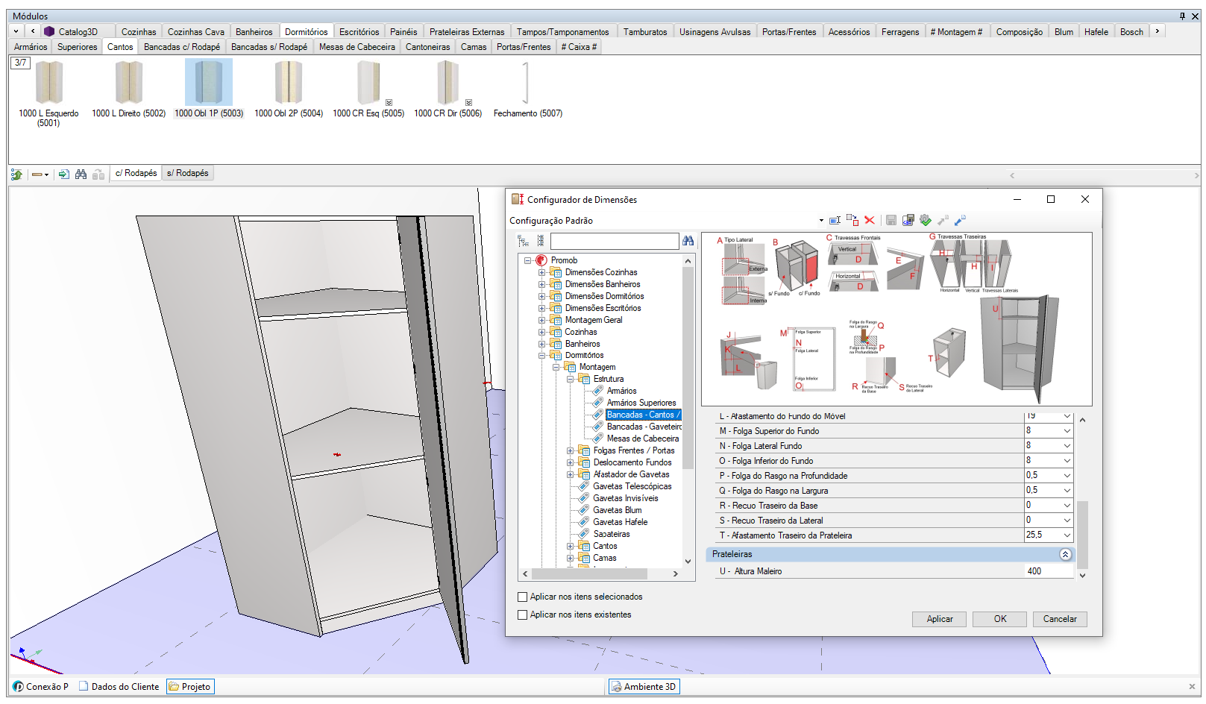Open dropdown for 'T - Afastamento Traseiro da Prateleira'

(x=1067, y=535)
